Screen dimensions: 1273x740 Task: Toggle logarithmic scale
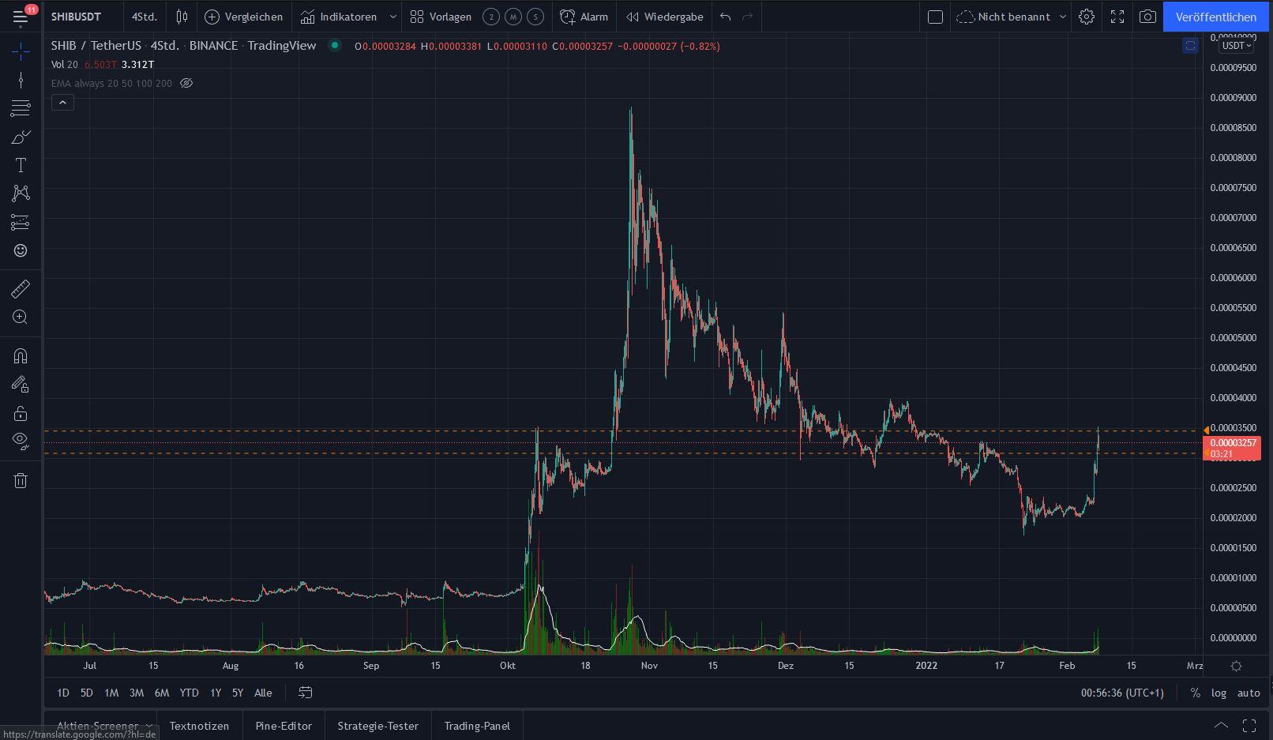1219,693
